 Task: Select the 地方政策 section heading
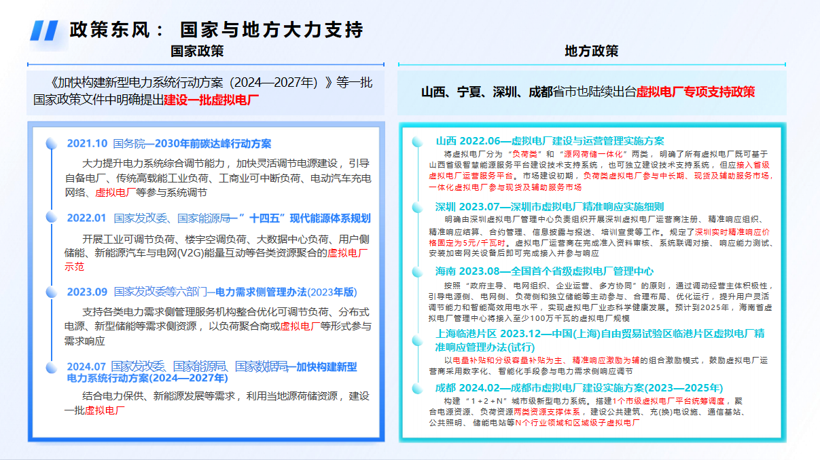[x=592, y=52]
